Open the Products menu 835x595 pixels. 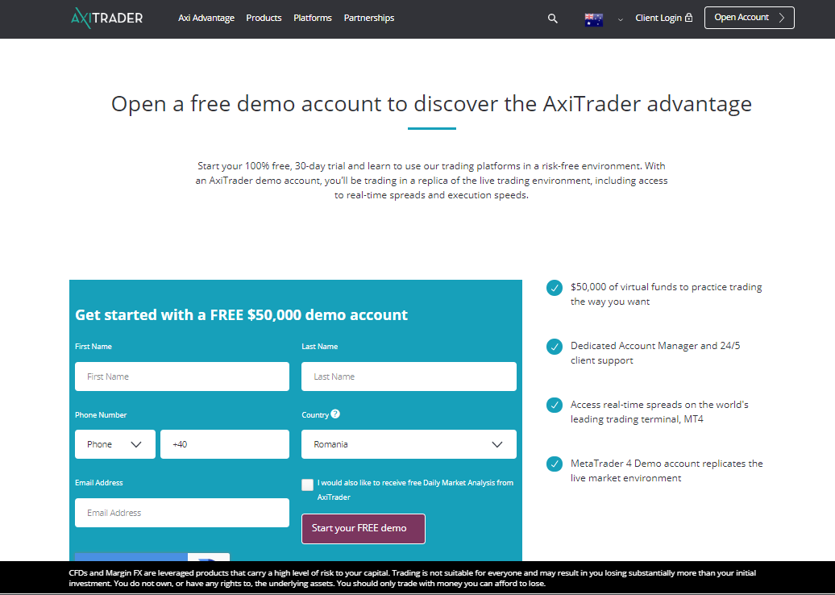click(264, 18)
